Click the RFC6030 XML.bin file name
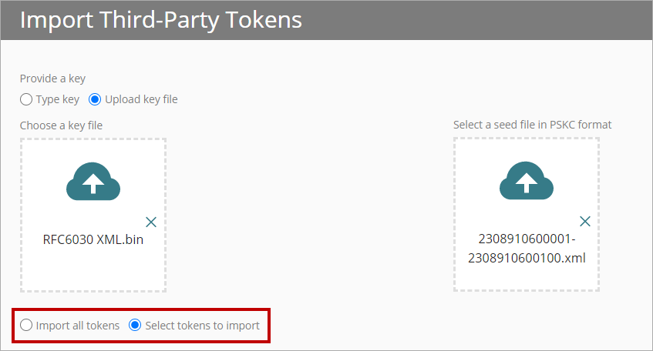This screenshot has width=653, height=351. pyautogui.click(x=93, y=239)
